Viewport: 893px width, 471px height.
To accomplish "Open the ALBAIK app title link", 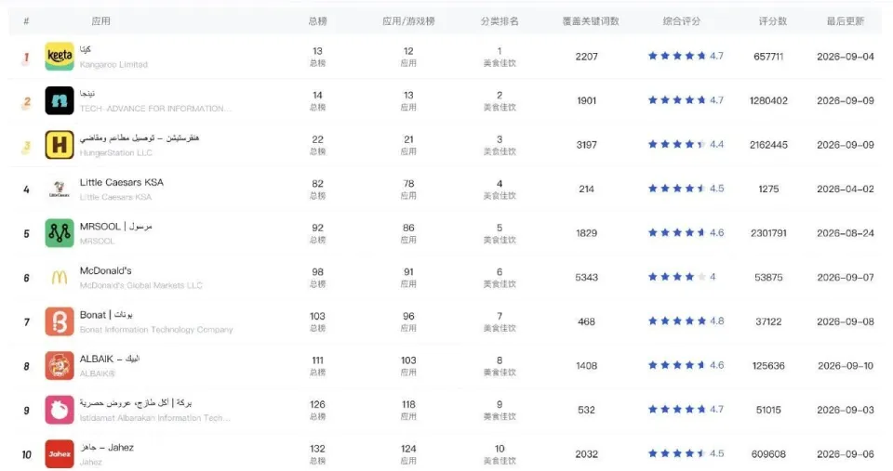I will 110,359.
